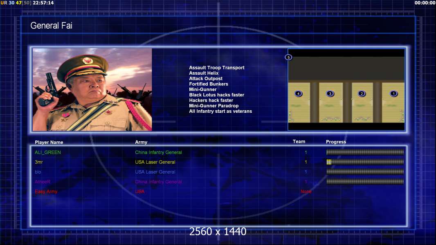The image size is (436, 245).
Task: Click start position marker 3 on map
Action: pyautogui.click(x=330, y=94)
